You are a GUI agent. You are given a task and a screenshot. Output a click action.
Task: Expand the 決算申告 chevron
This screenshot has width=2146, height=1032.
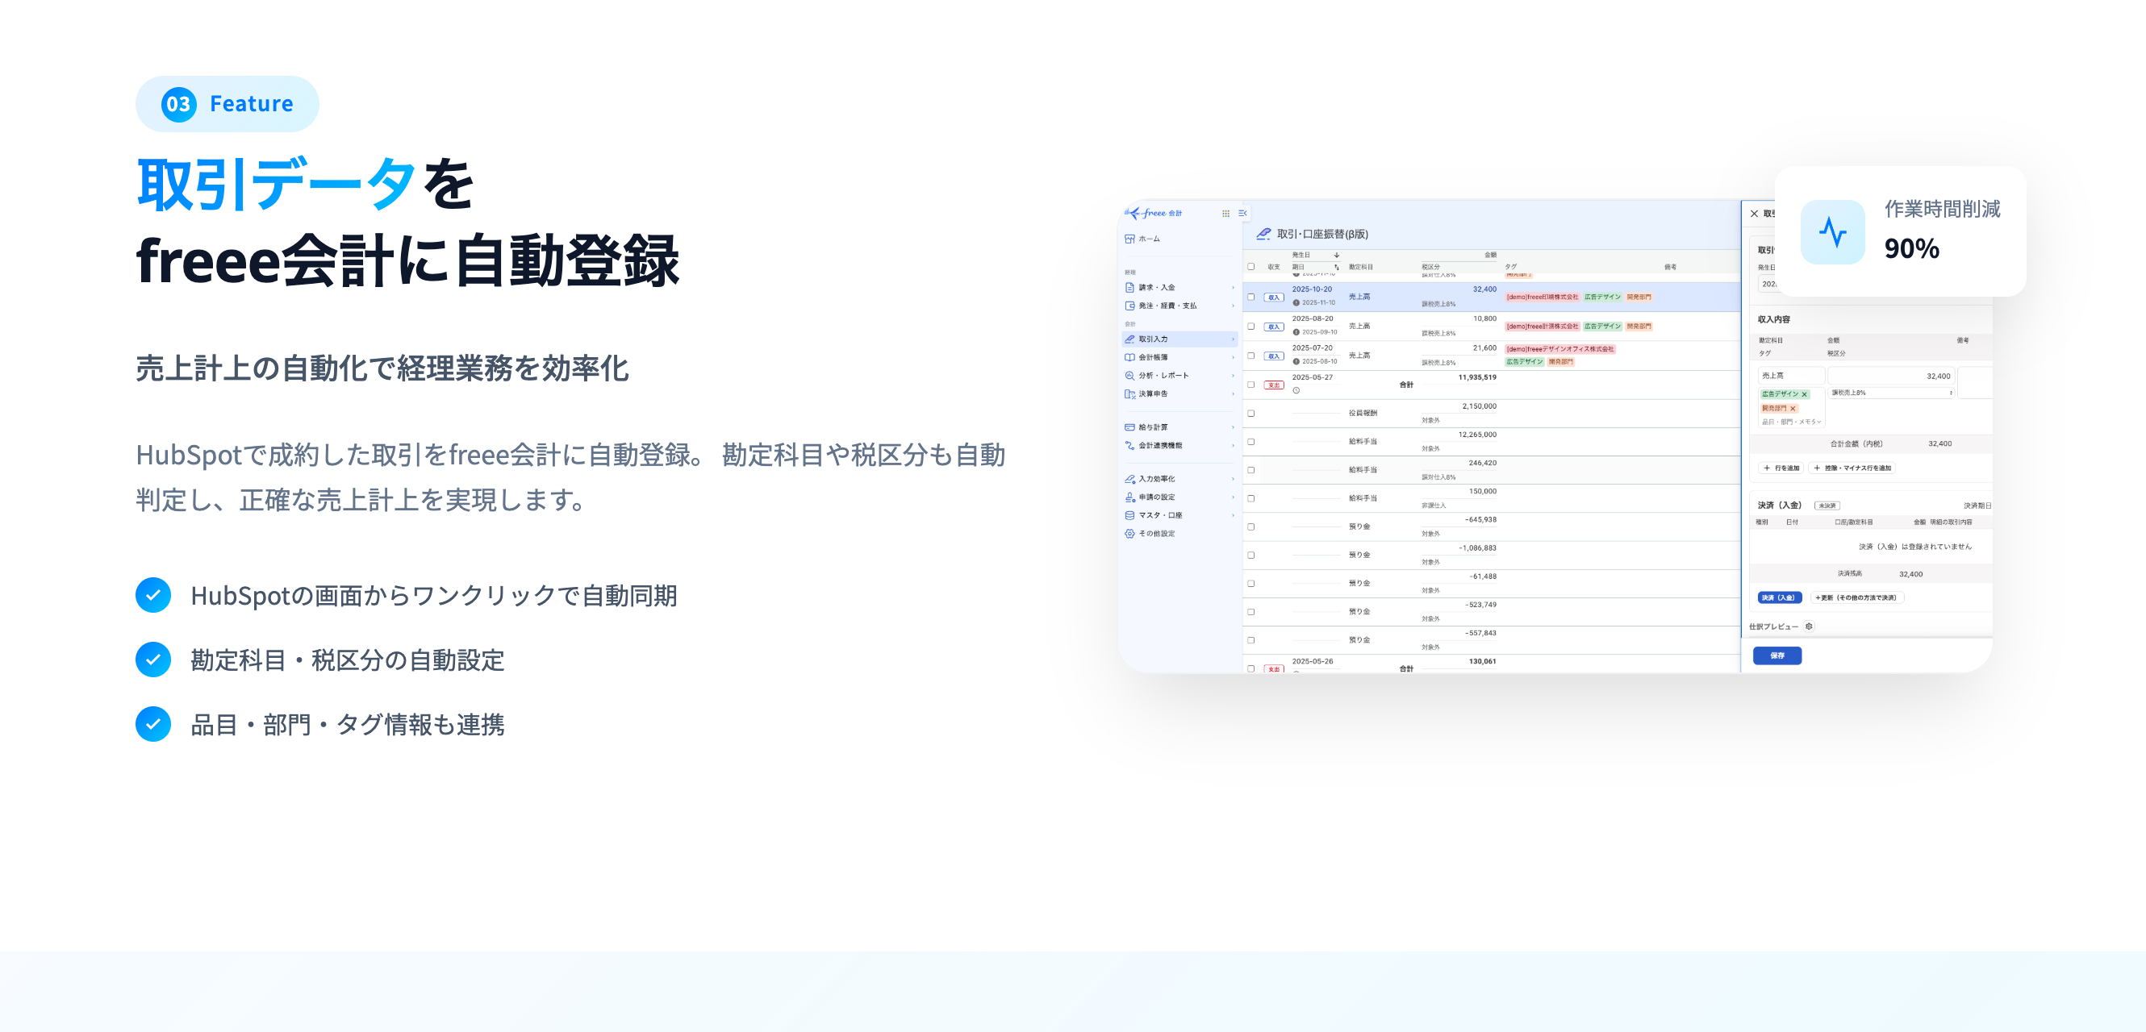coord(1233,393)
